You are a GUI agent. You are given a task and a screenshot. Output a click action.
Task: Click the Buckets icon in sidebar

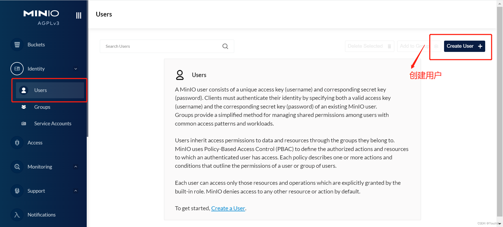point(17,45)
